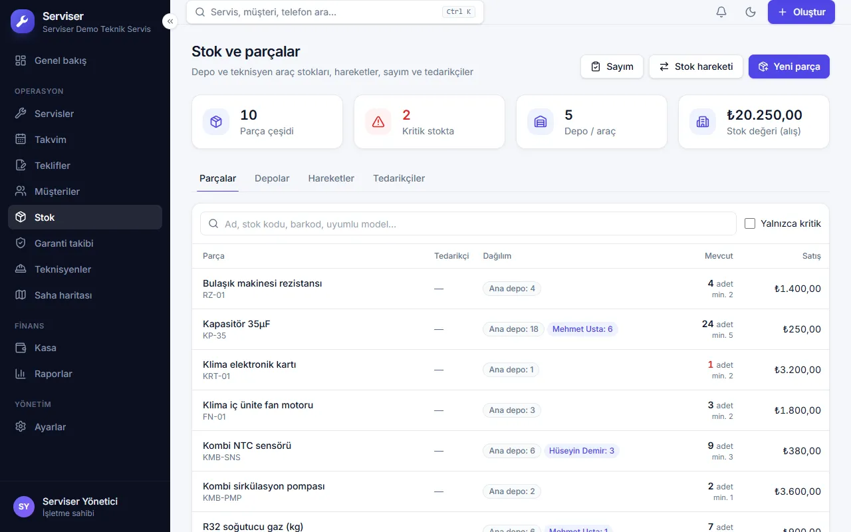
Task: Focus the Servis, müşteri, telefon search field
Action: pyautogui.click(x=335, y=12)
